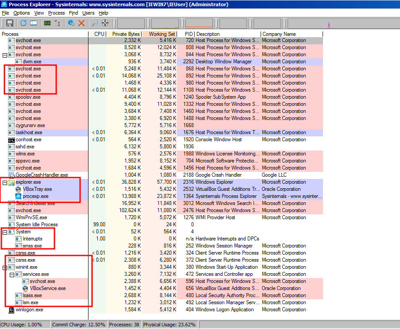Open the graph with purple spike
The image size is (400, 329).
[x=343, y=23]
